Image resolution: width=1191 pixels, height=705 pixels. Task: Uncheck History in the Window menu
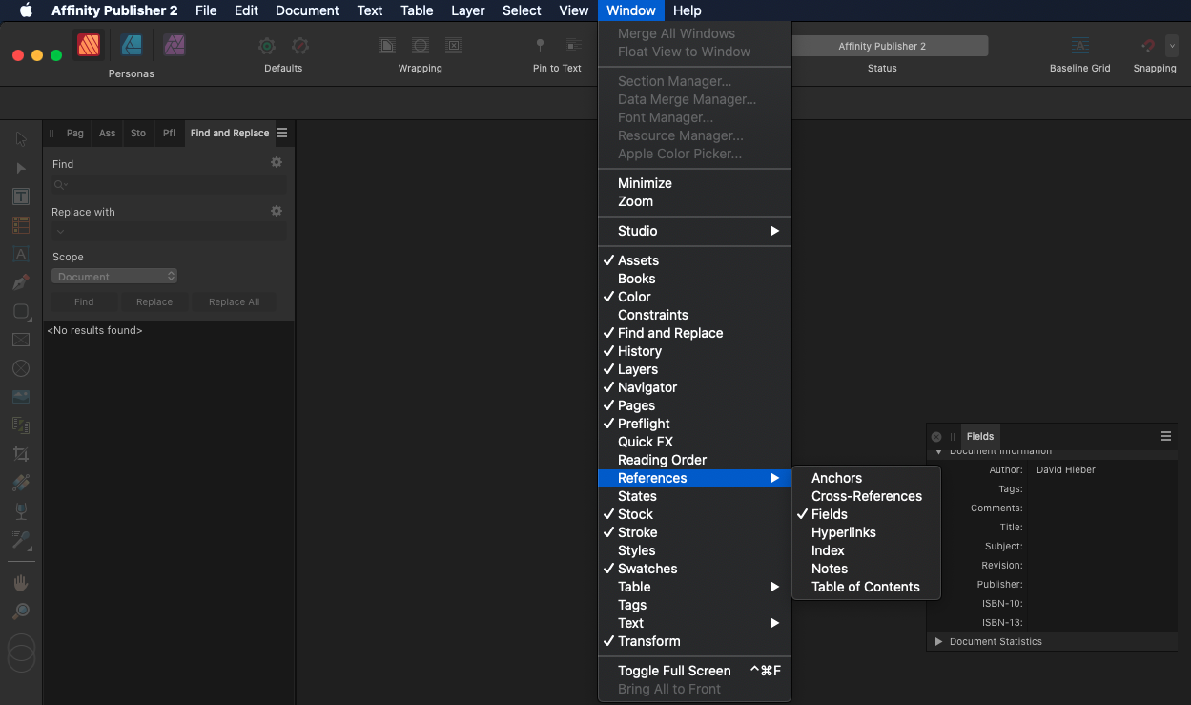click(x=694, y=351)
